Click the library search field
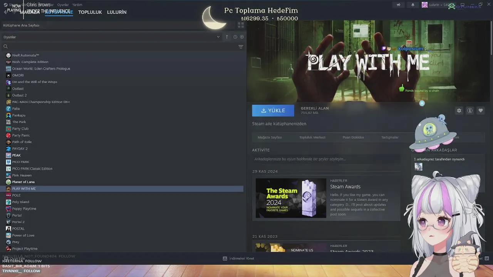 (x=119, y=47)
